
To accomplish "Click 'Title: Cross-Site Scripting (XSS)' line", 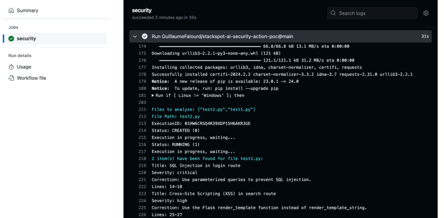I will point(214,194).
